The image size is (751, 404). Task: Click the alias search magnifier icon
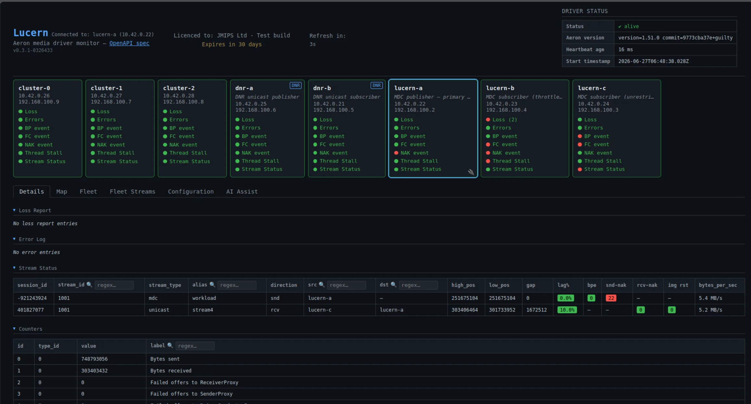212,285
